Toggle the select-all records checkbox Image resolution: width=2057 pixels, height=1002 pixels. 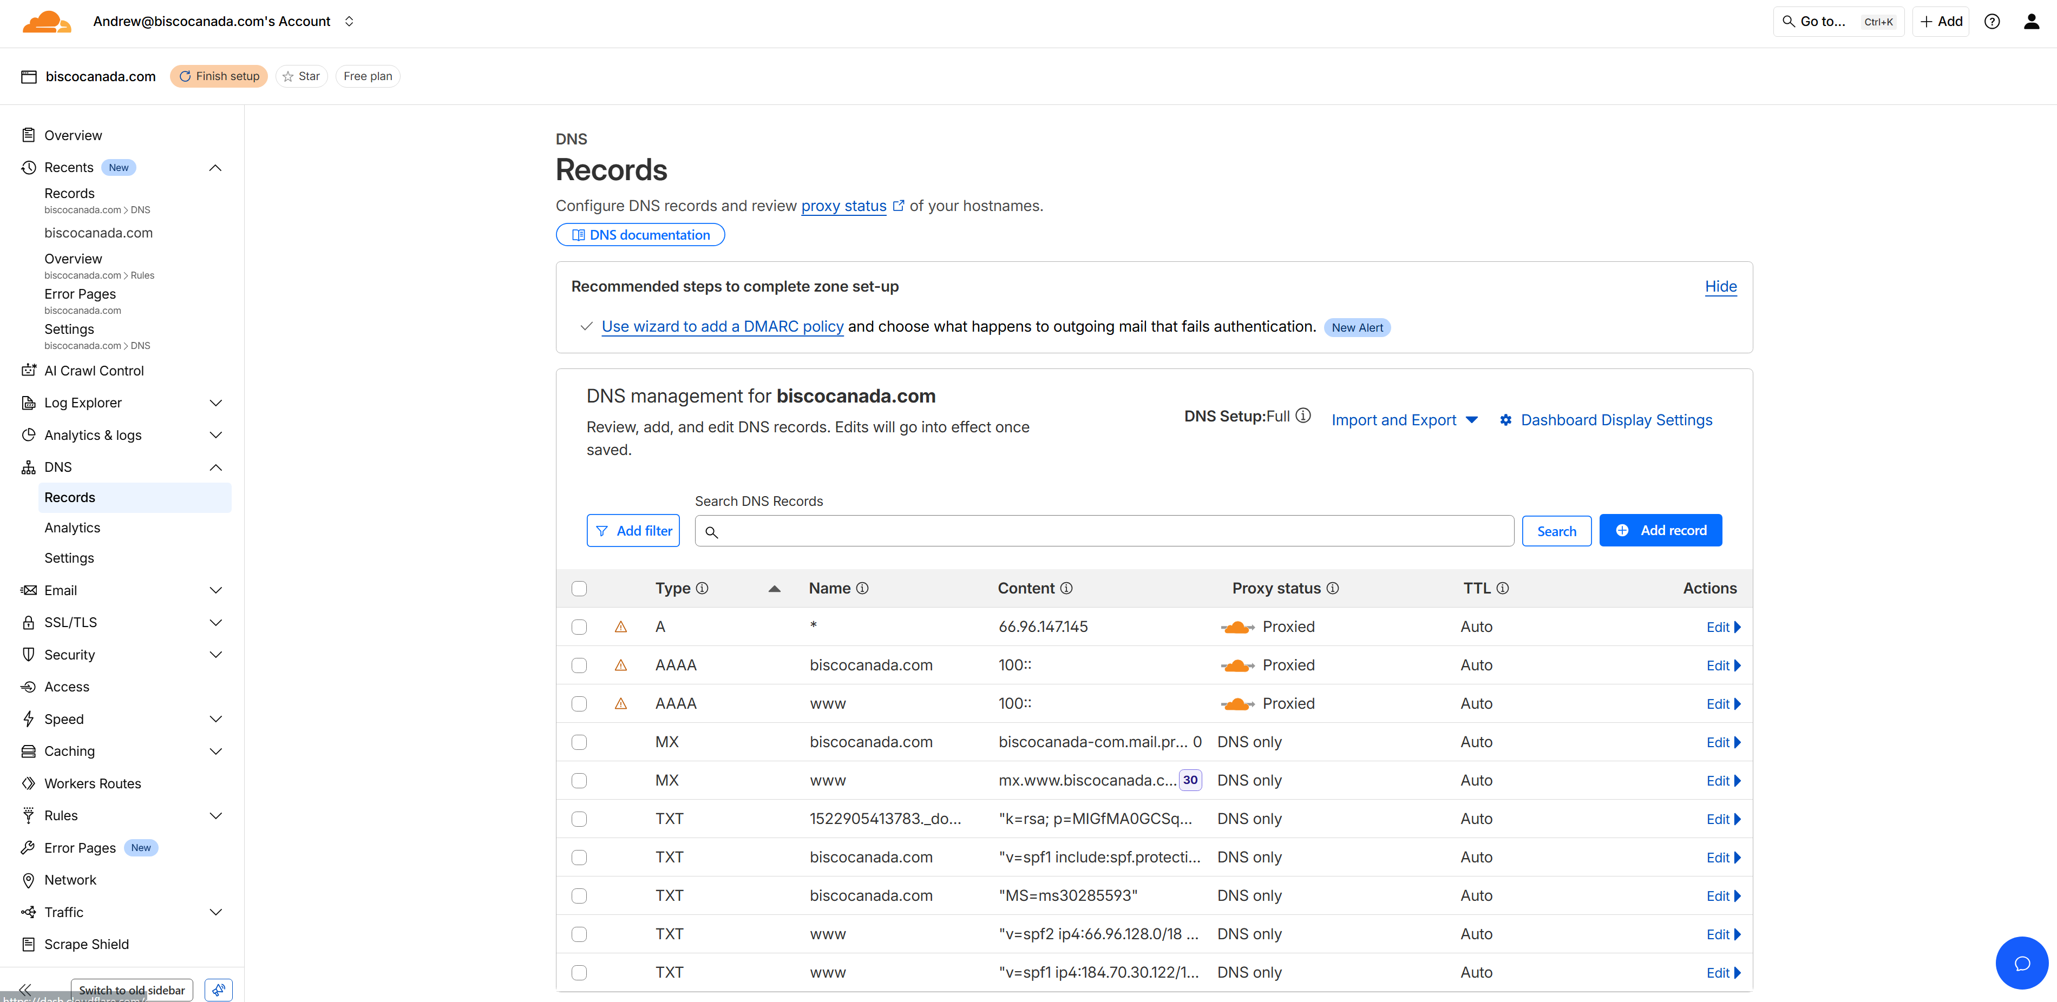point(579,589)
